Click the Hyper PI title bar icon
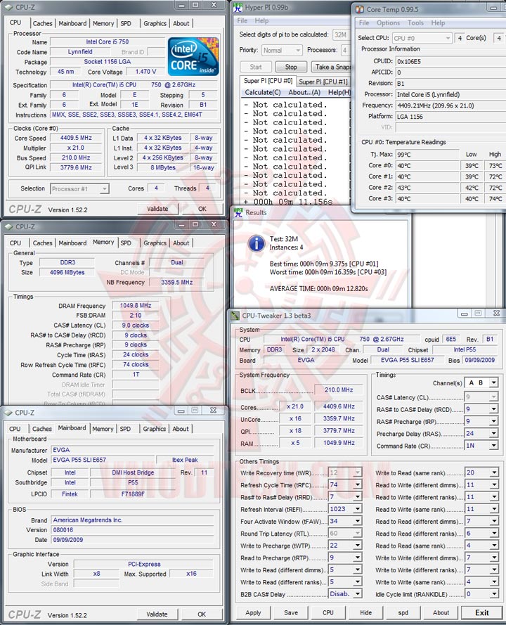 tap(238, 7)
